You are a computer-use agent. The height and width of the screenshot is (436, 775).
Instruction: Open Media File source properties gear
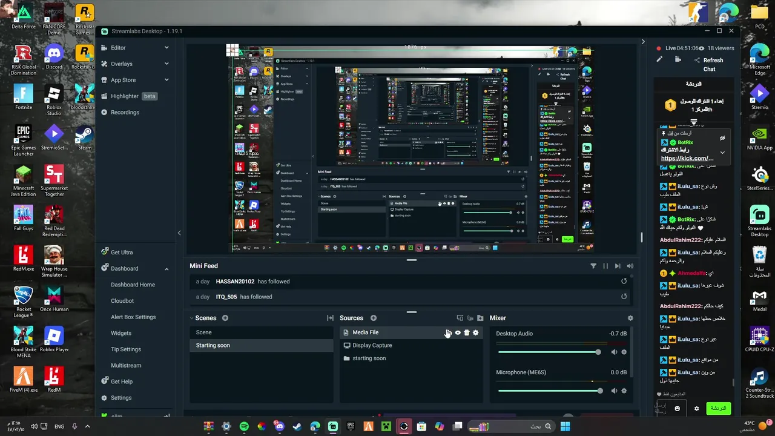click(475, 332)
